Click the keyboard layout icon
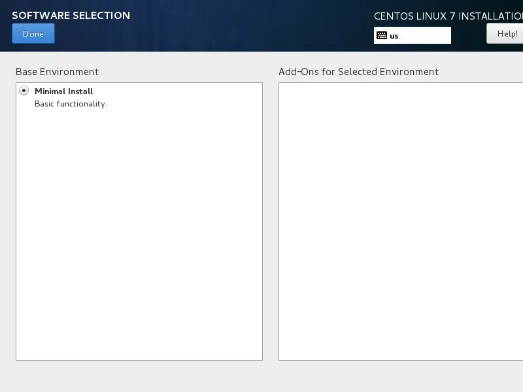 tap(382, 35)
